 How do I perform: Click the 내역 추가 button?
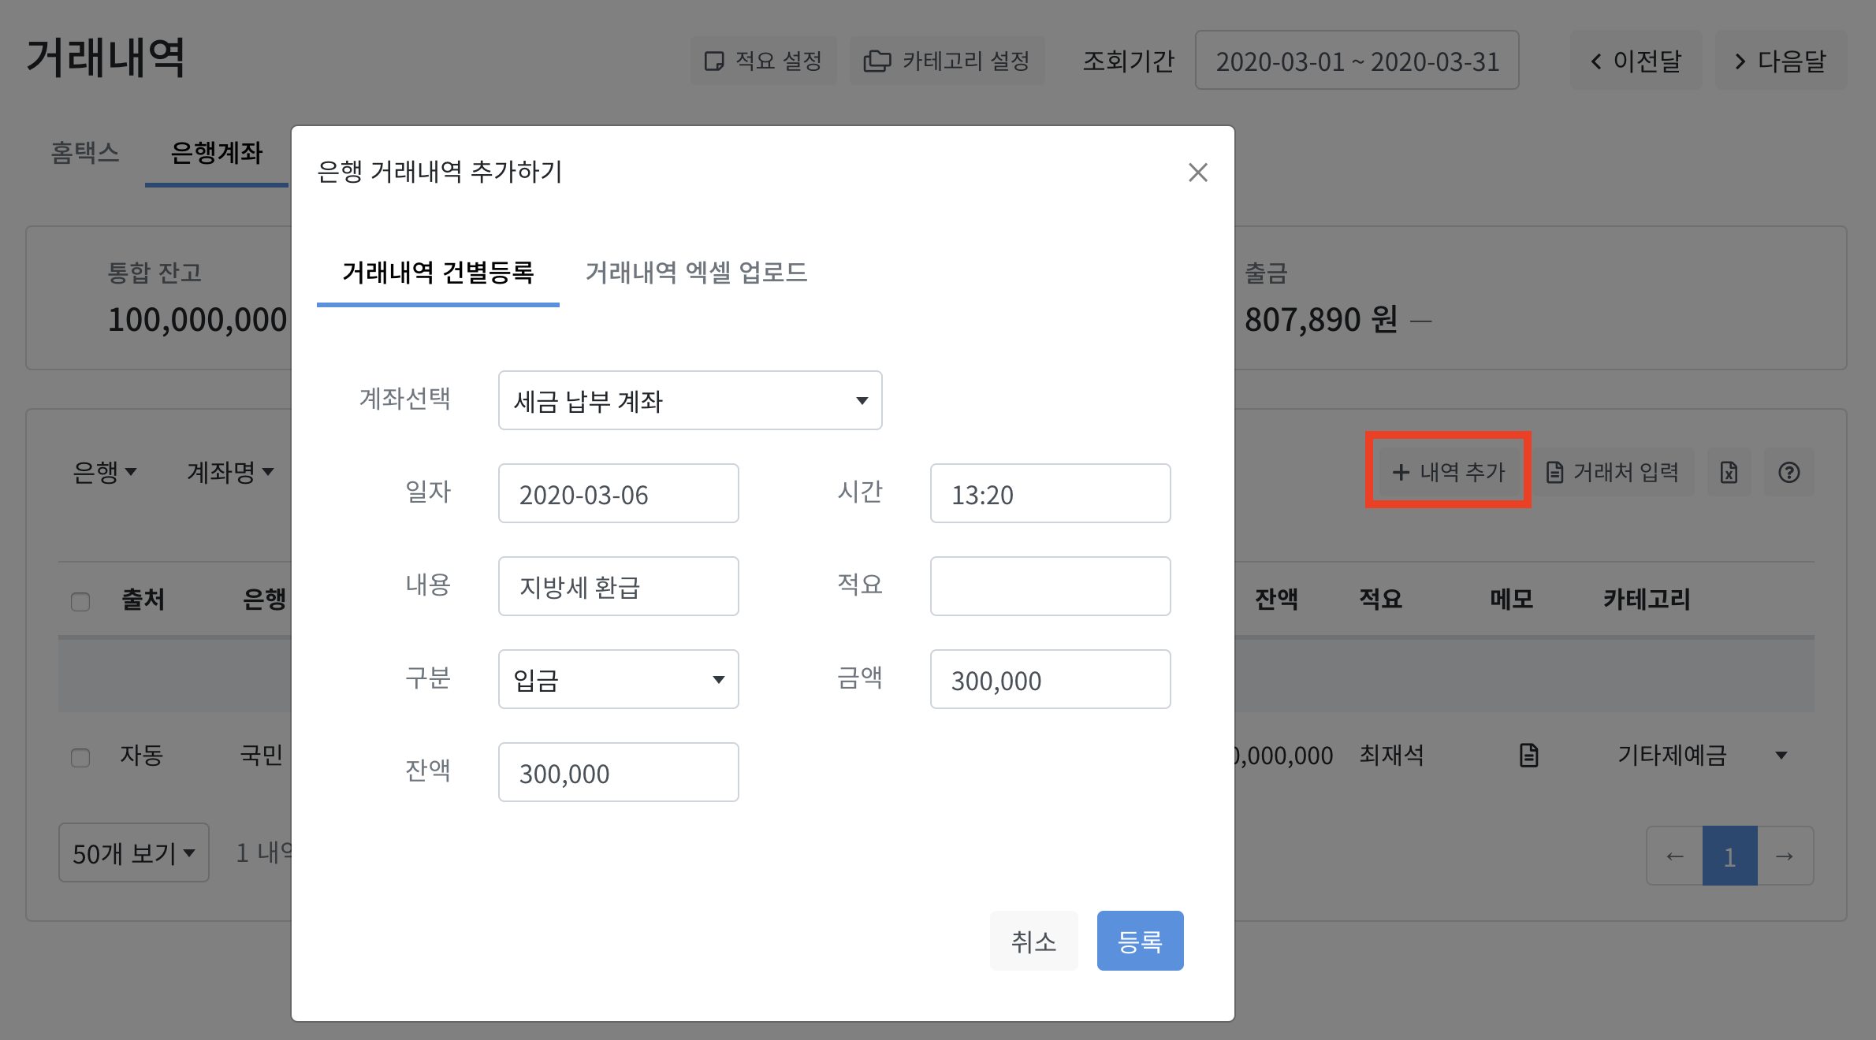pyautogui.click(x=1449, y=472)
